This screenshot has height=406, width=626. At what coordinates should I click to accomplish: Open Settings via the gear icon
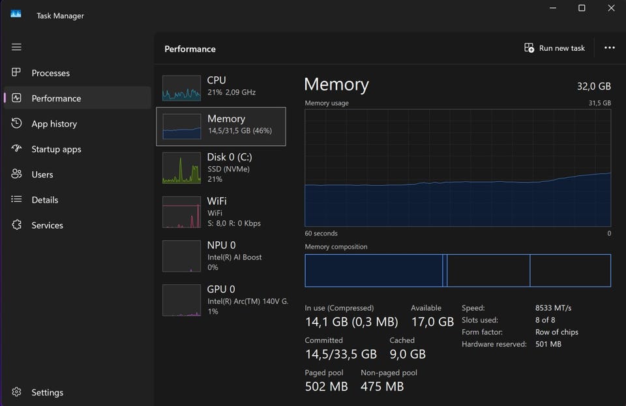pyautogui.click(x=17, y=392)
